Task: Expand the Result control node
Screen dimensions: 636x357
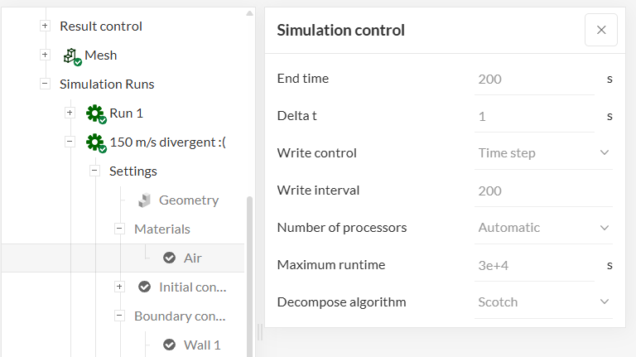Action: pos(45,27)
